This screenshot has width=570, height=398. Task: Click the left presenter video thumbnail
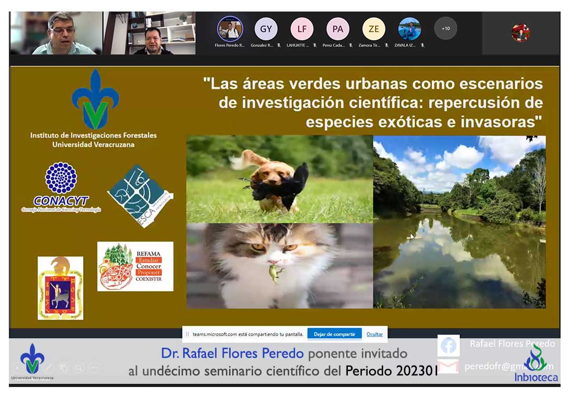tap(56, 33)
